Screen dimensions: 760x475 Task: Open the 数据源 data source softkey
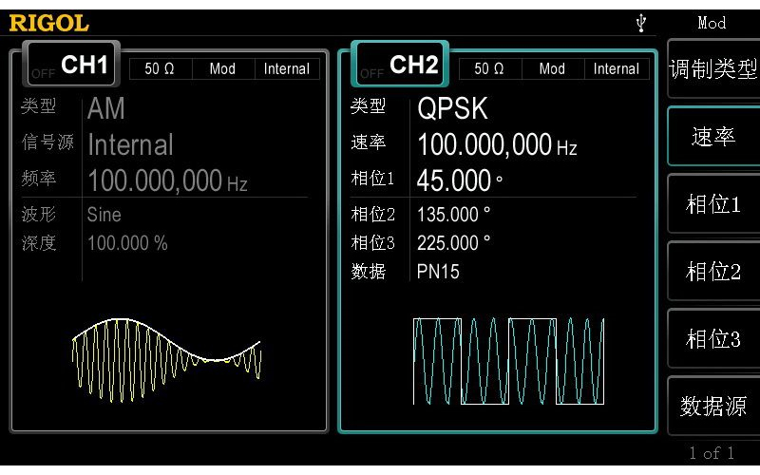point(713,407)
